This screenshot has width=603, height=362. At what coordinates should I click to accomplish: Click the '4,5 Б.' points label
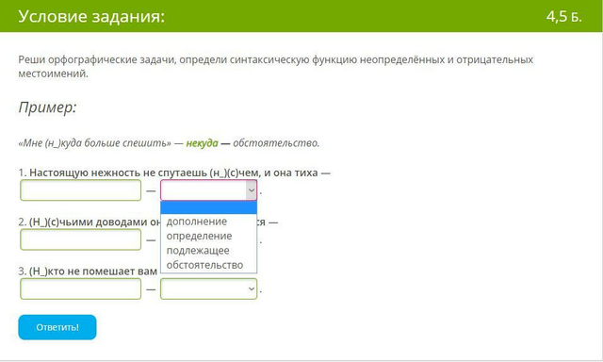tap(563, 17)
